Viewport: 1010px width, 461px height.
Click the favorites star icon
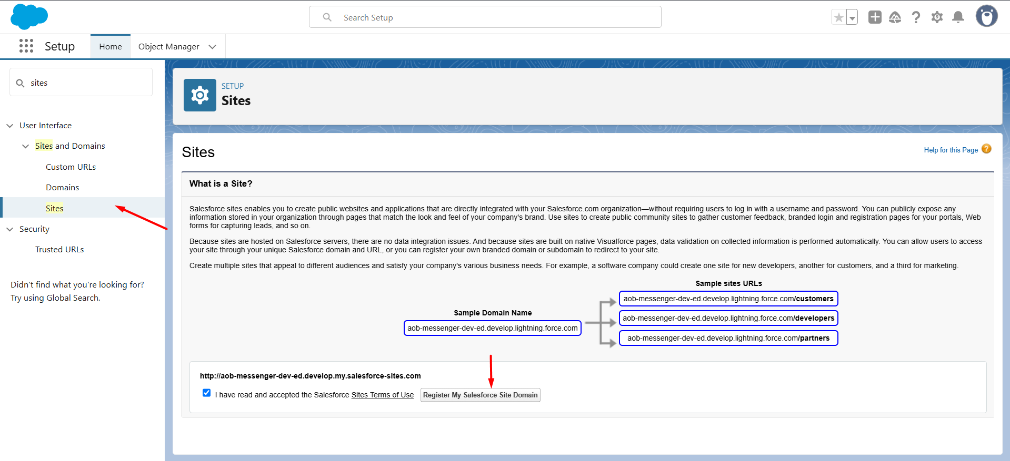[838, 17]
